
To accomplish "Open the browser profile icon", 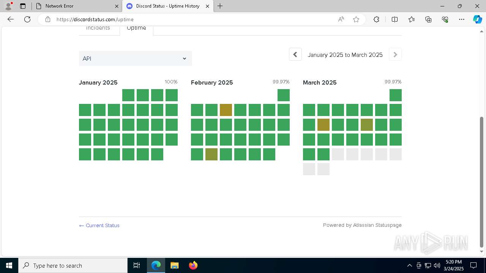I will [8, 6].
